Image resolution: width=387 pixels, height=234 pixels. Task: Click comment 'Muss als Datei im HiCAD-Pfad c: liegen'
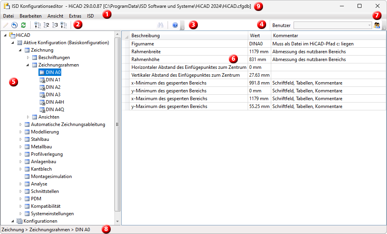point(313,44)
